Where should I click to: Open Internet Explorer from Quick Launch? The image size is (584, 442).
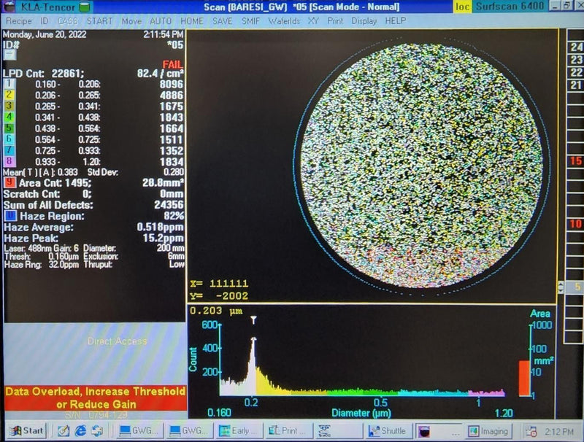point(80,429)
